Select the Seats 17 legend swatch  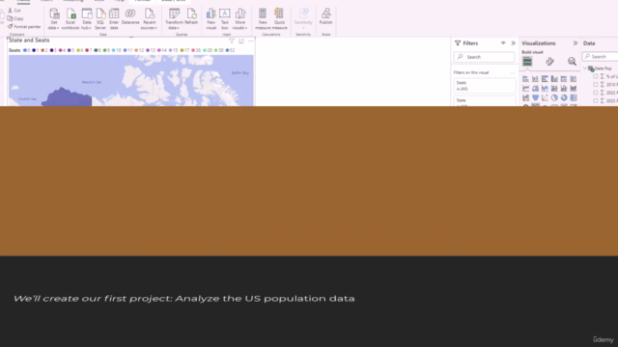[x=182, y=50]
